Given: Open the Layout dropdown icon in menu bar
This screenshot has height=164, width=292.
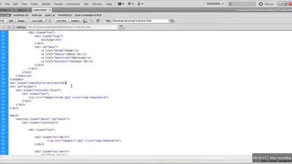Looking at the screenshot, I should pyautogui.click(x=121, y=4).
